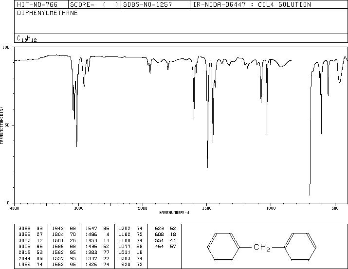Viewport: 348px width, 269px height.
Task: Click the 50 transmittance axis label
Action: (7, 125)
